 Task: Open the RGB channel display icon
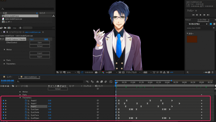(x=103, y=72)
